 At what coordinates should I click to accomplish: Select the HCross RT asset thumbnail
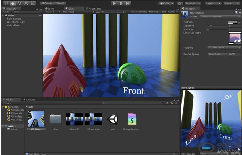(x=74, y=119)
